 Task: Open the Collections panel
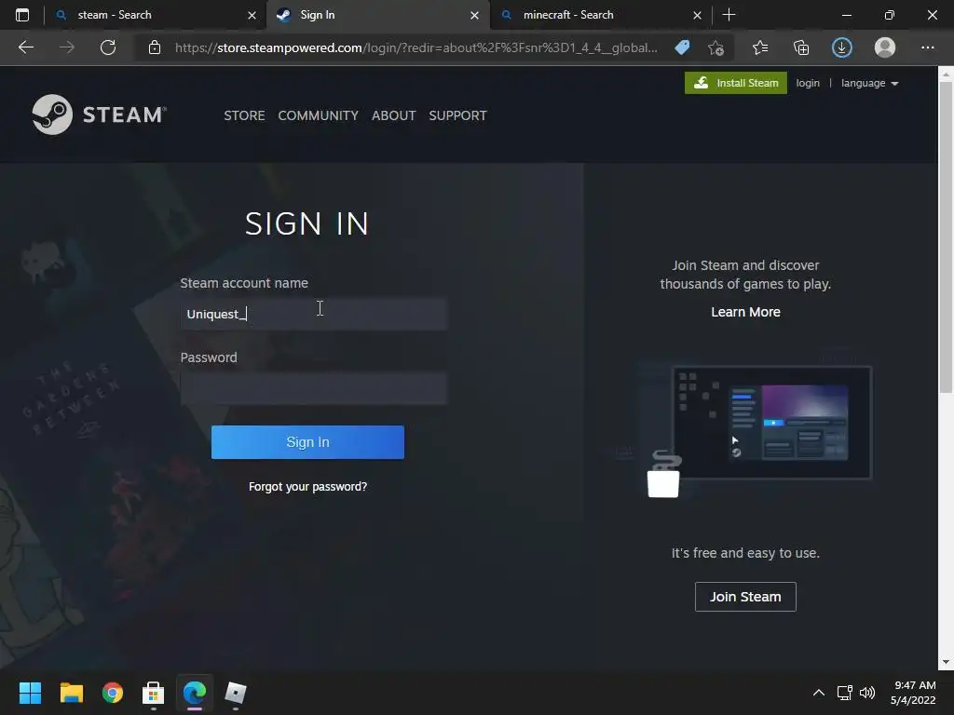801,47
